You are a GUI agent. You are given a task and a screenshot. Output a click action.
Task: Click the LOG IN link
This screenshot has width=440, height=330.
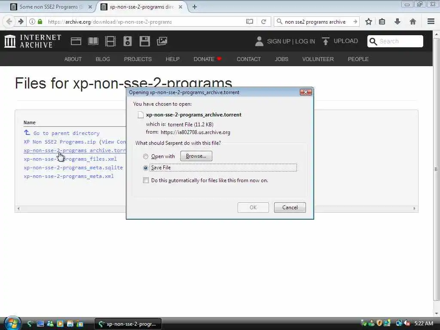click(x=305, y=41)
